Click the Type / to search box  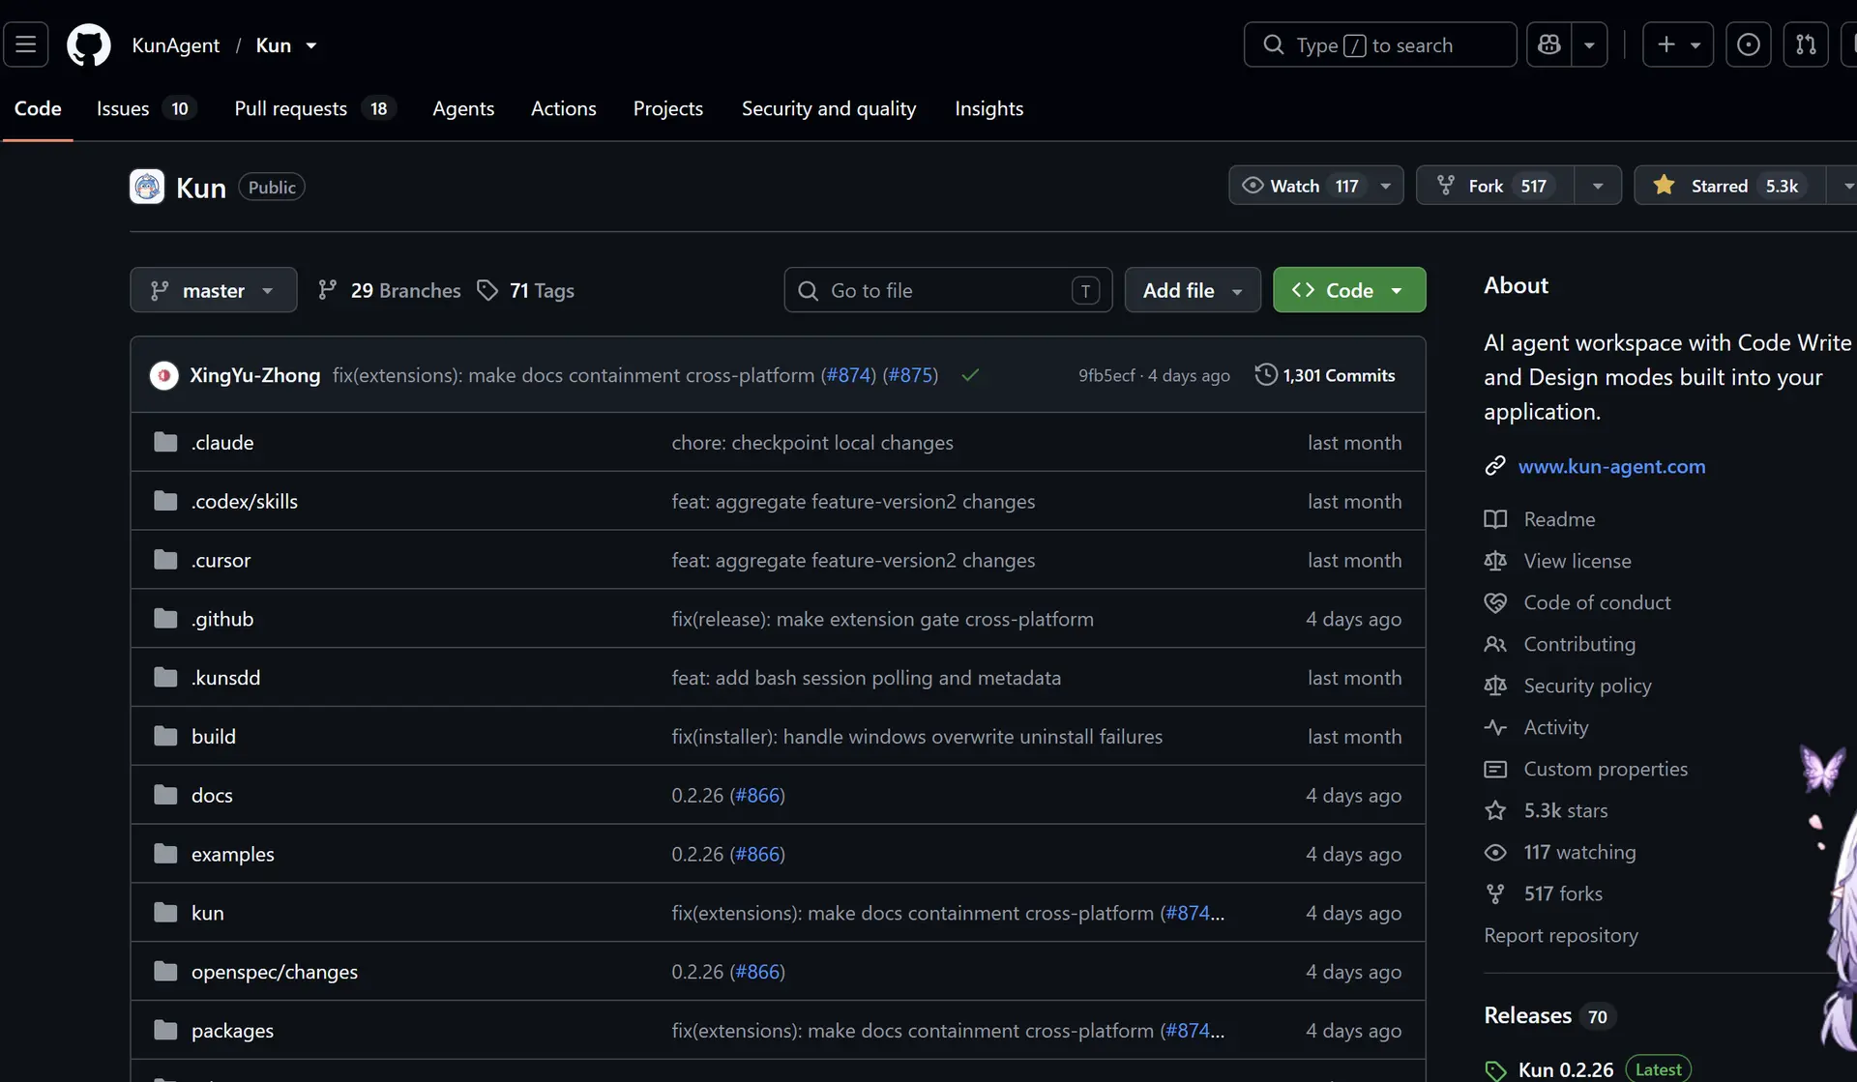[x=1380, y=44]
